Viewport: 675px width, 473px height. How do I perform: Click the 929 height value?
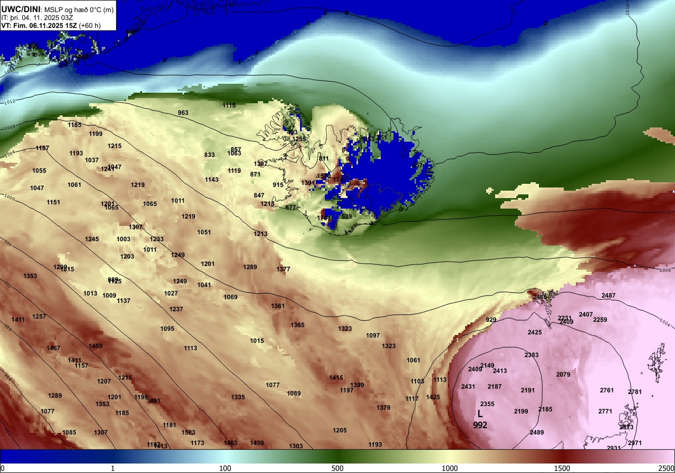pos(491,320)
